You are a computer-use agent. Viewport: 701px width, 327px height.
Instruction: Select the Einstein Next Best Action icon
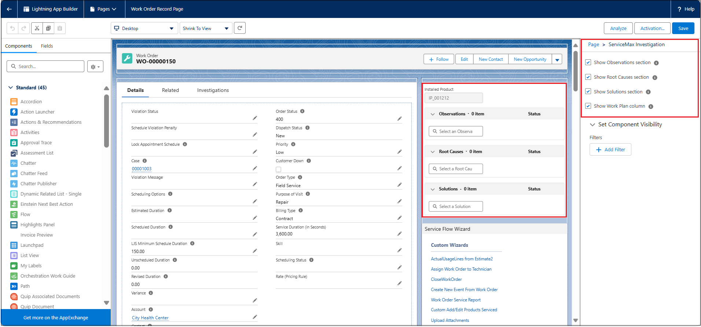tap(14, 204)
